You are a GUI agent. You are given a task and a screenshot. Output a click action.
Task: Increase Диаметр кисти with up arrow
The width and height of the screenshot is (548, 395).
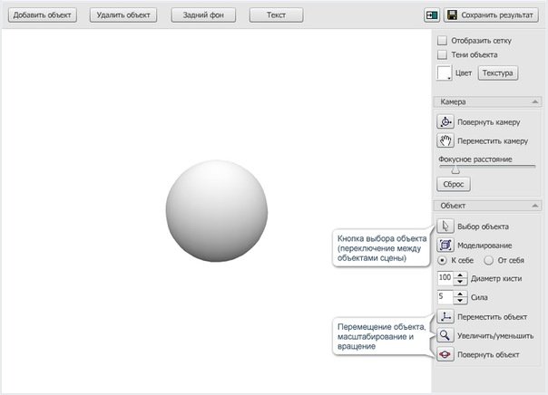click(460, 275)
